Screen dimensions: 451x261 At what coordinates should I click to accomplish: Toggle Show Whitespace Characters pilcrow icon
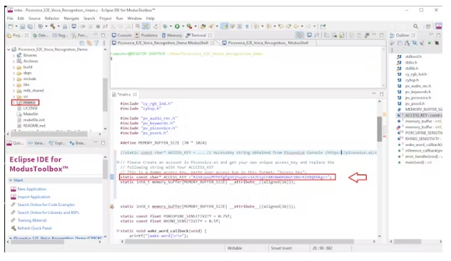pos(247,26)
